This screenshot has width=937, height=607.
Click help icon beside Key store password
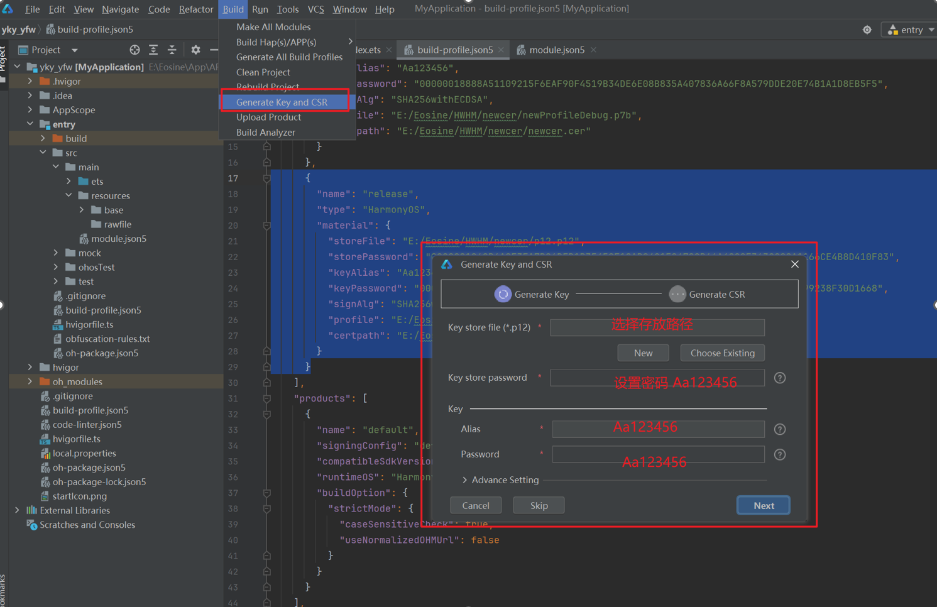[779, 378]
